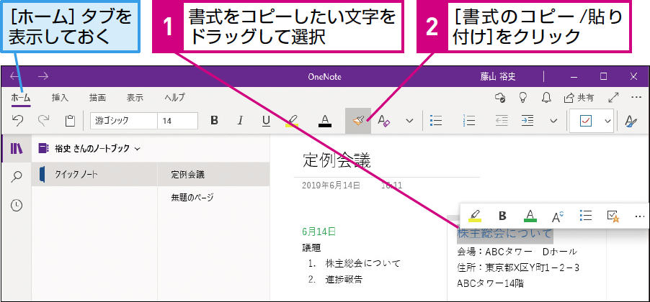Click the font size field showing 14
Image resolution: width=650 pixels, height=302 pixels.
tap(177, 121)
